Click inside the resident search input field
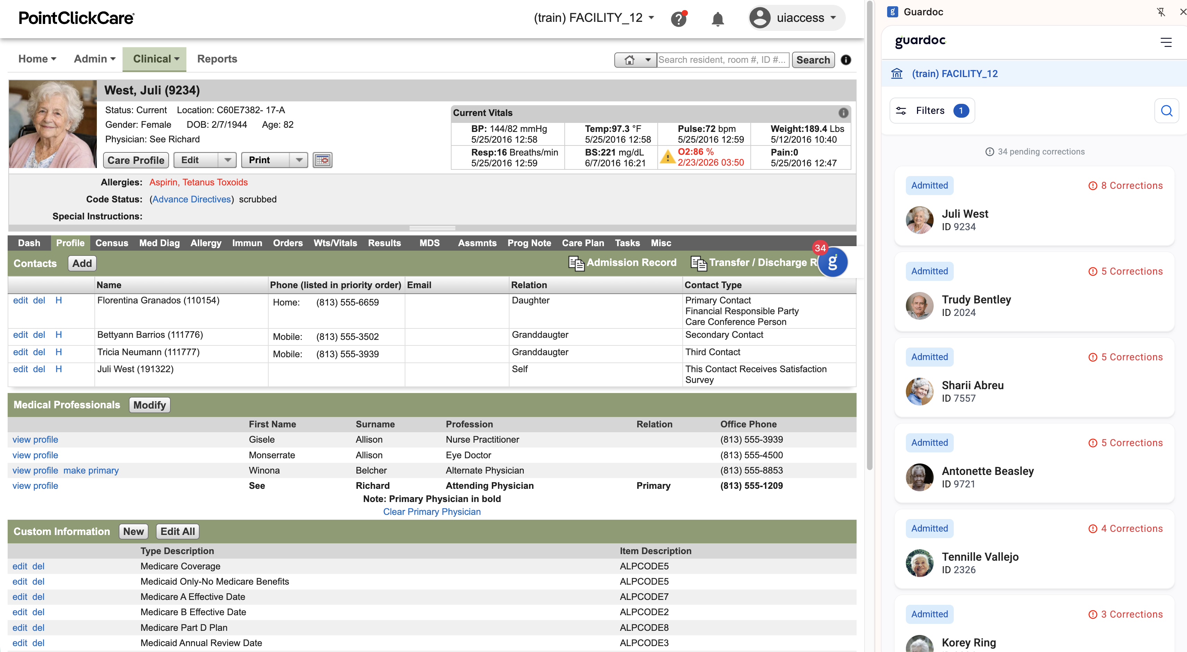The image size is (1187, 652). (722, 59)
